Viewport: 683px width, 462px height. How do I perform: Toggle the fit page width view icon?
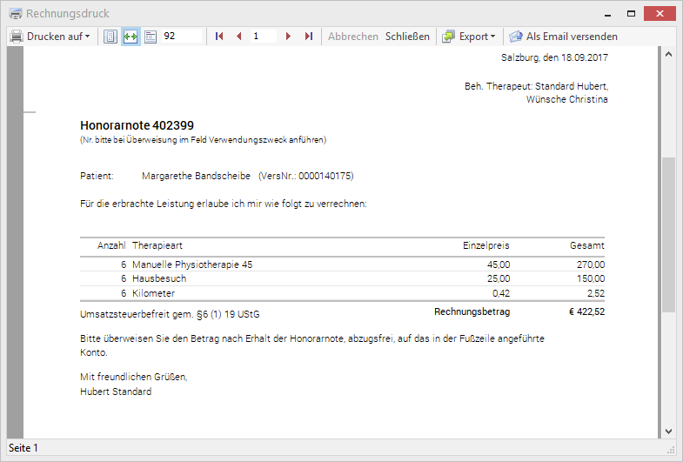click(131, 37)
